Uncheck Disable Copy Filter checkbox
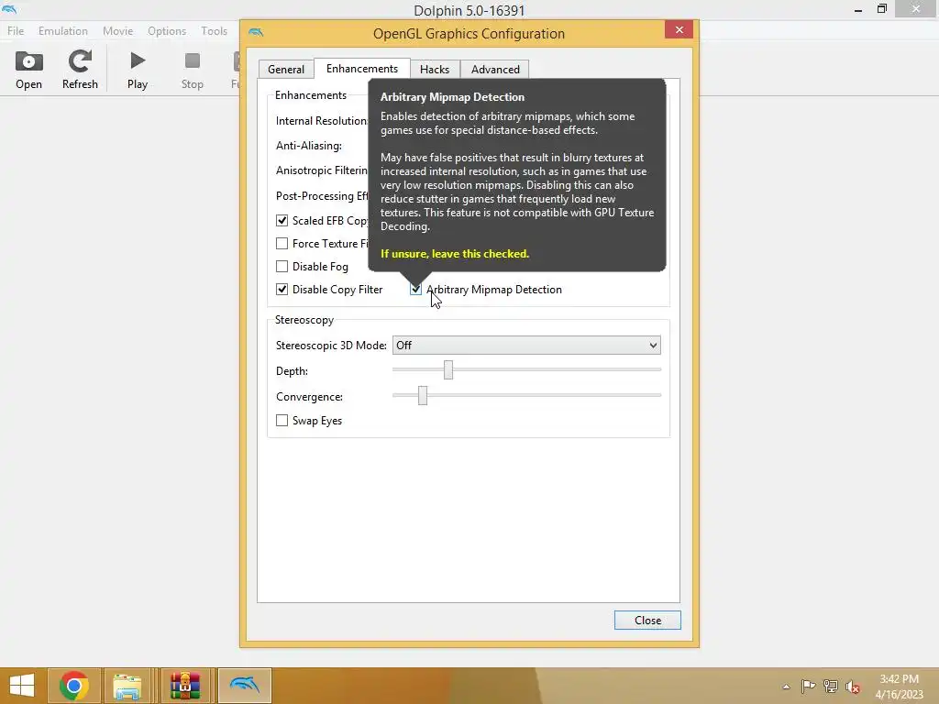Screen dimensions: 939x704 [282, 290]
